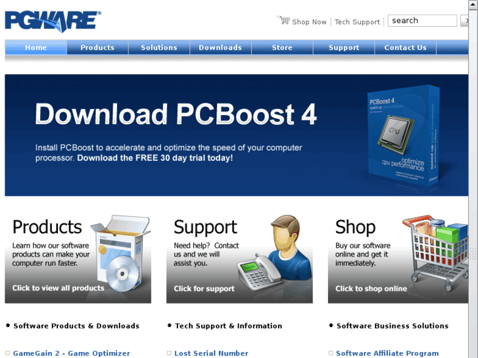Click 'Click for support' link
Image resolution: width=478 pixels, height=358 pixels.
point(204,288)
